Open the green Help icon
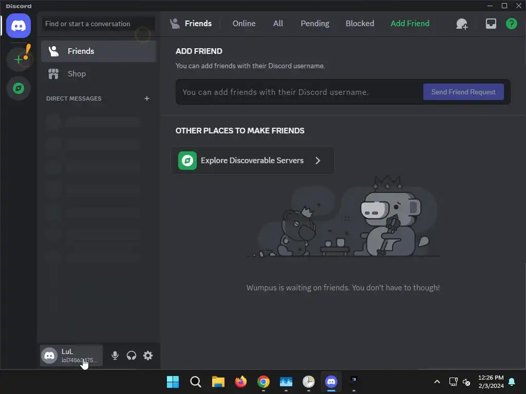Image resolution: width=526 pixels, height=394 pixels. tap(511, 24)
